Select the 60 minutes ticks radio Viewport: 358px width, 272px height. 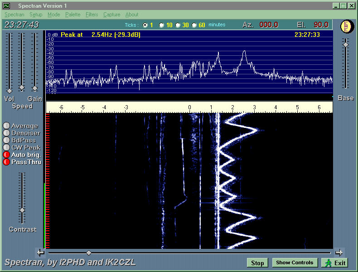(x=194, y=25)
